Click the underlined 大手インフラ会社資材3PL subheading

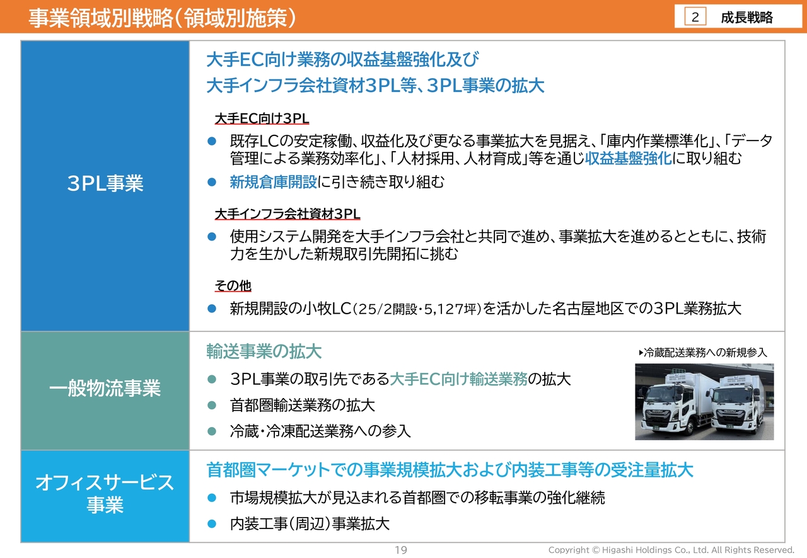click(x=287, y=214)
